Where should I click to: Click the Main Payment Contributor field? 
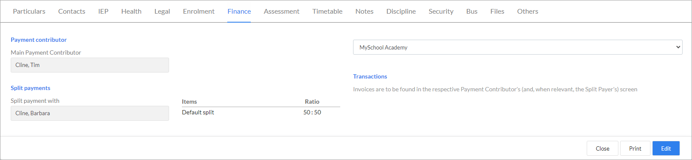(x=90, y=65)
